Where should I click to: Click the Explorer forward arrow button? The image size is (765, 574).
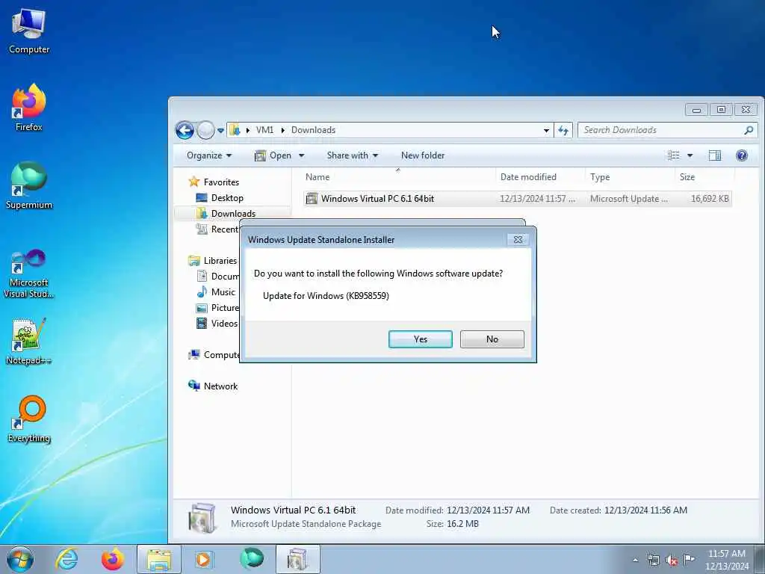tap(206, 130)
